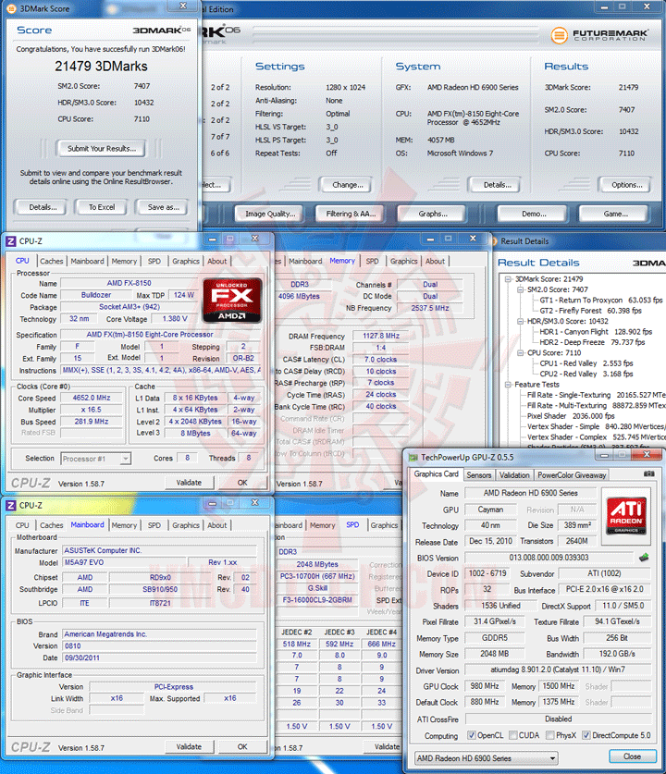Click the Demo button

click(534, 214)
